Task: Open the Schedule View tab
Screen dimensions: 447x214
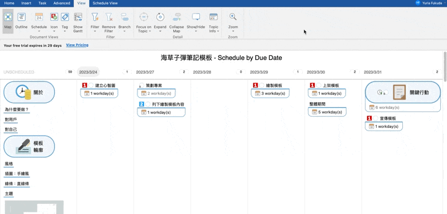Action: (x=105, y=3)
